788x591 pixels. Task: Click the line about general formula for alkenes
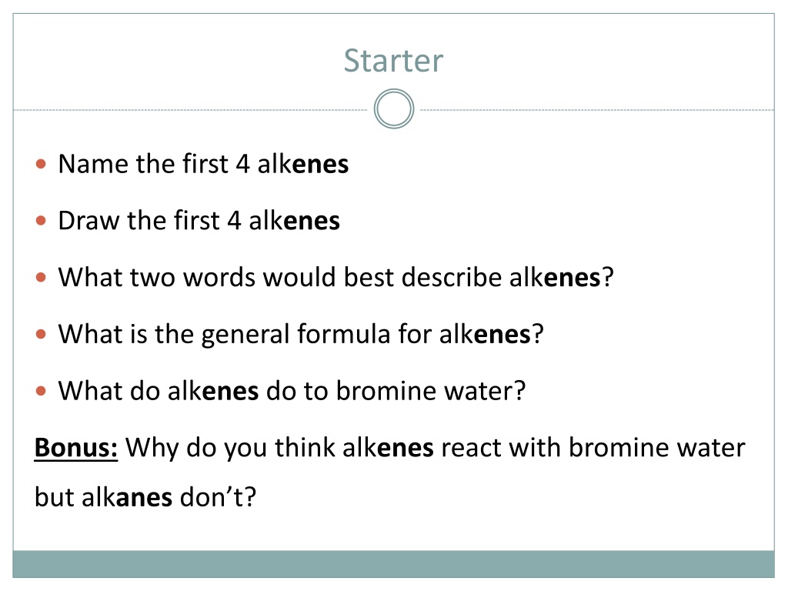coord(301,334)
